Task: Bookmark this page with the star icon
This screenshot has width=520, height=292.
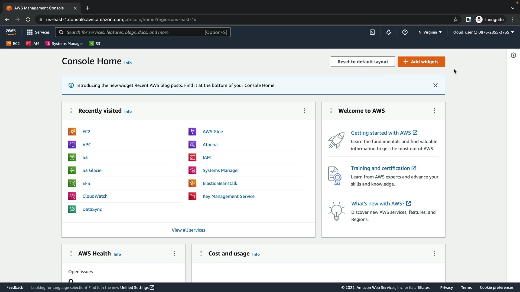Action: coord(456,19)
